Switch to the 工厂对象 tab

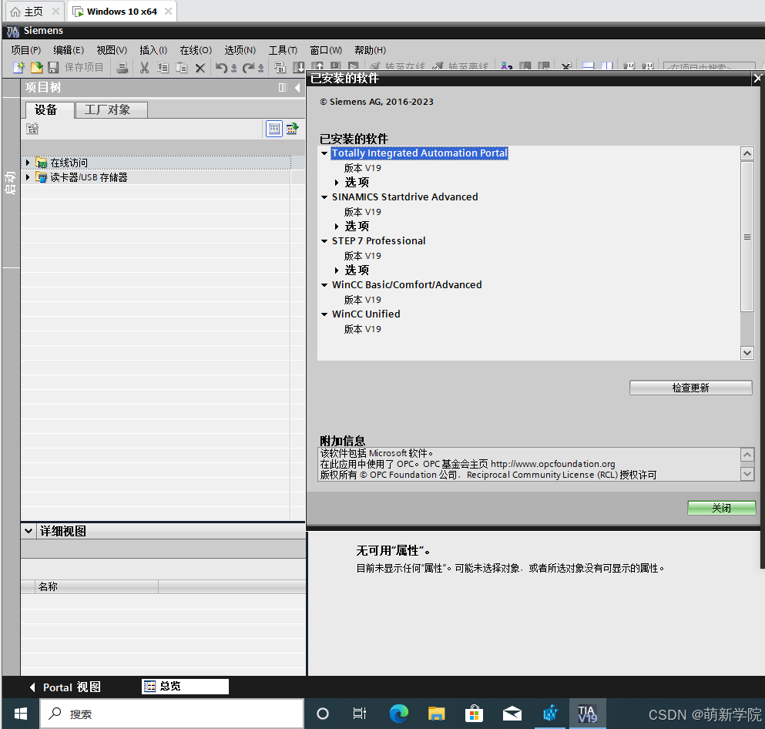(111, 109)
